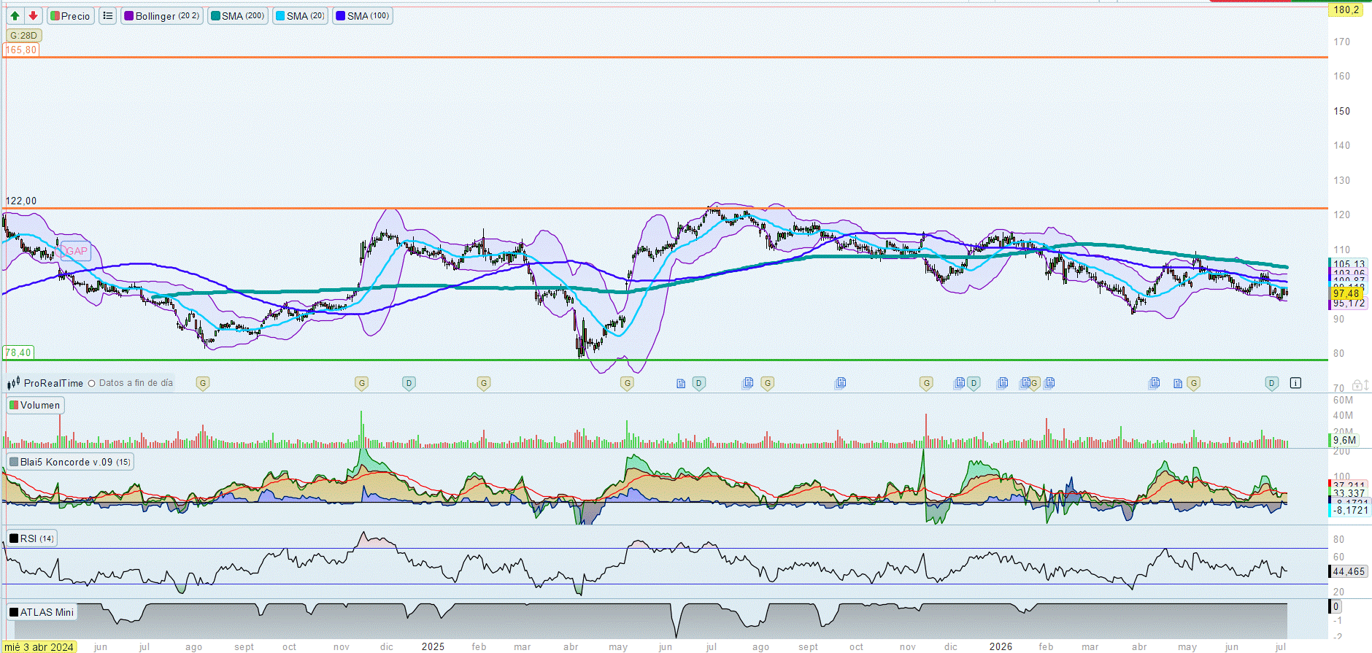Open the SMA (100) indicator settings
The height and width of the screenshot is (653, 1372).
click(363, 15)
